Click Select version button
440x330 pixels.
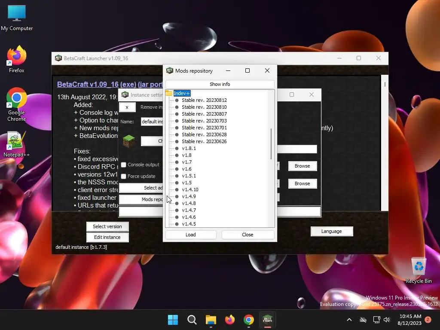107,226
